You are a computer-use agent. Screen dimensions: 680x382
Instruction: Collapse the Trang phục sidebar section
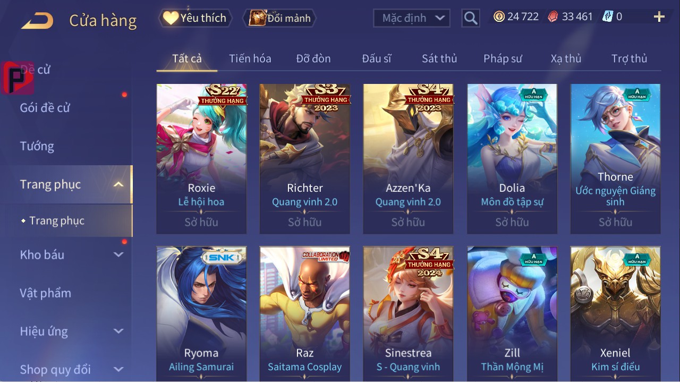tap(118, 184)
